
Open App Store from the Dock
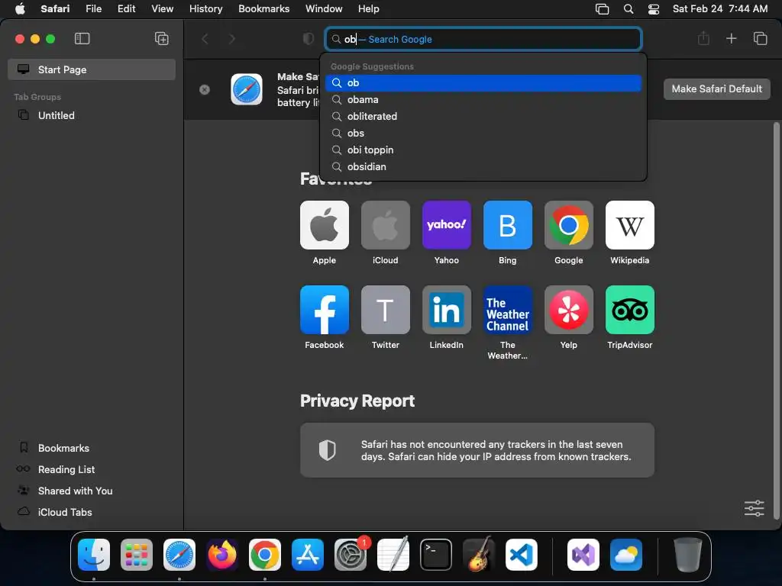pos(308,555)
